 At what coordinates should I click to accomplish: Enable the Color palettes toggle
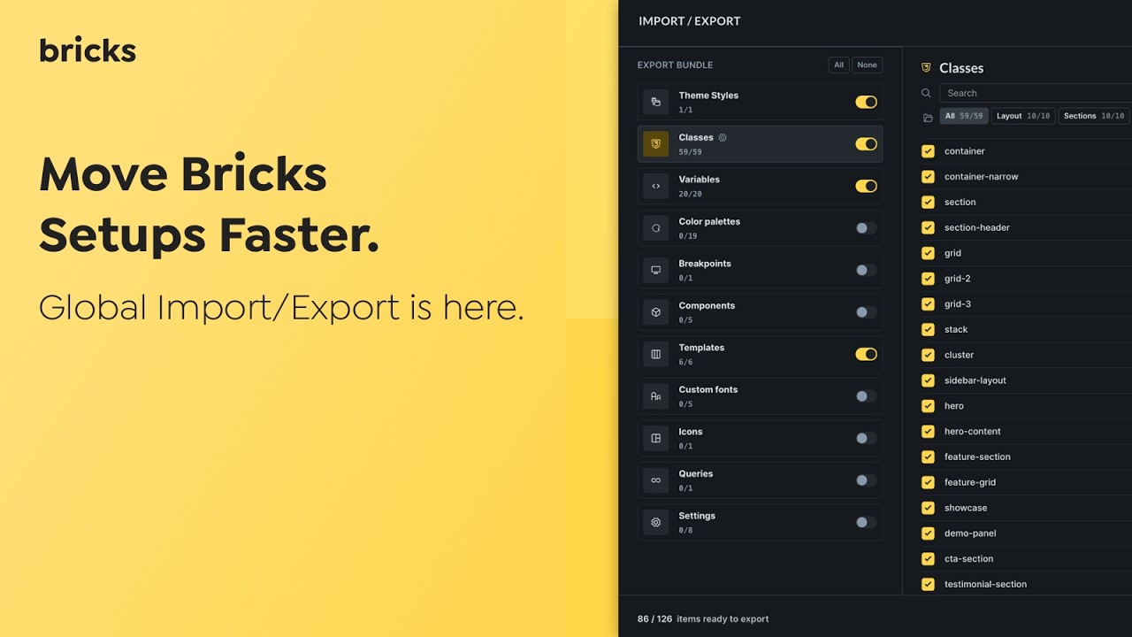[x=867, y=228]
